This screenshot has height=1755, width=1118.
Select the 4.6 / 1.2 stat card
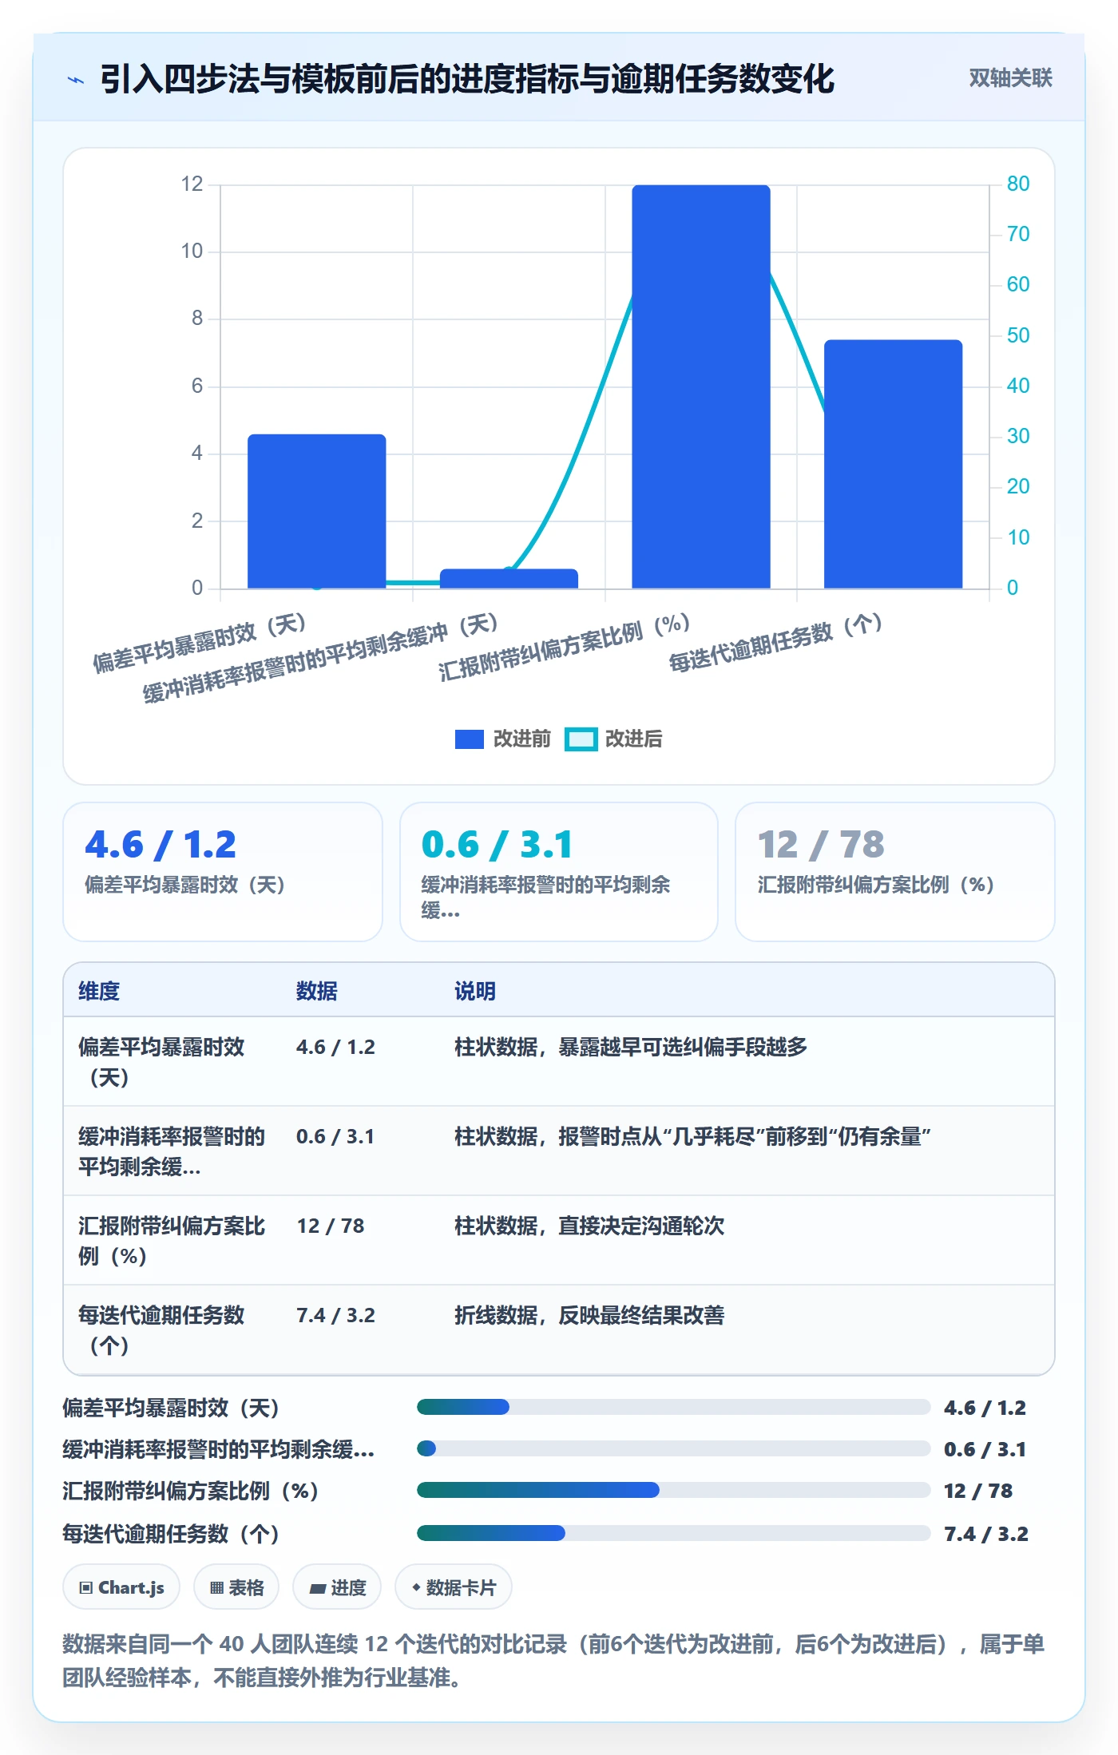coord(223,872)
